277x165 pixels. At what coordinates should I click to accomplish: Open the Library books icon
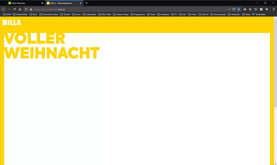coord(250,9)
